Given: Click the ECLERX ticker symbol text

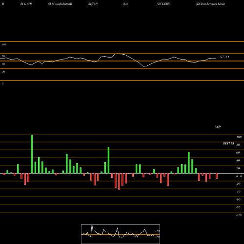Looking at the screenshot, I should [x=164, y=4].
